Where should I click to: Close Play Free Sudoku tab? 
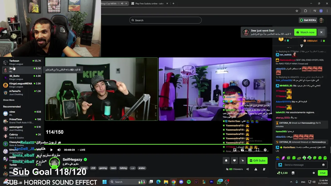(167, 4)
